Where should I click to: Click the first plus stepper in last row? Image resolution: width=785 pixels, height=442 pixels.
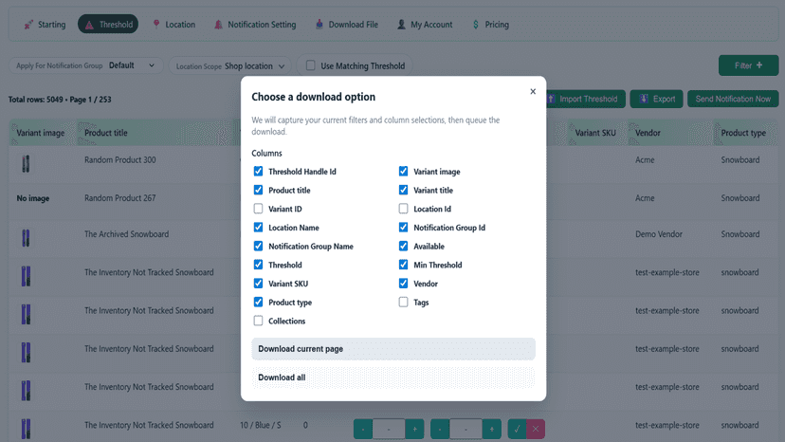(x=414, y=429)
